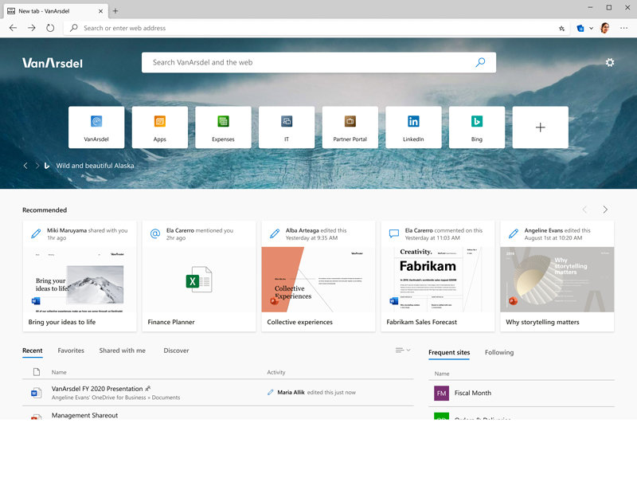
Task: Open the Bing quick link tile
Action: [x=477, y=127]
